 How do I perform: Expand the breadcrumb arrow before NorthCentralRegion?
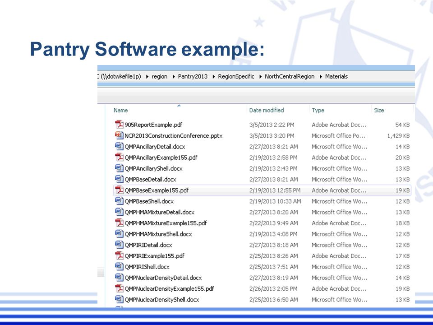click(x=260, y=77)
